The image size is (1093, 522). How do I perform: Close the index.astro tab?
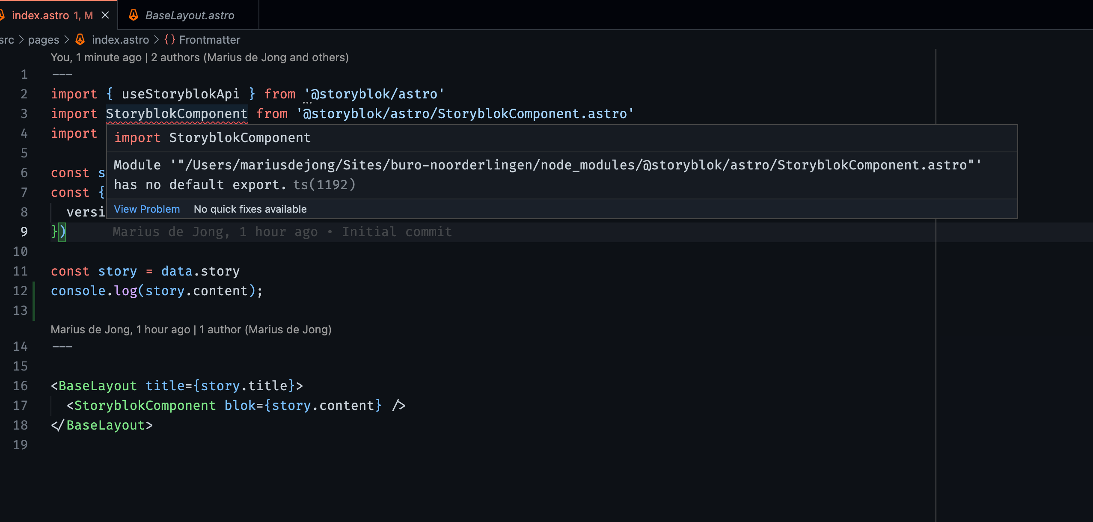(106, 15)
